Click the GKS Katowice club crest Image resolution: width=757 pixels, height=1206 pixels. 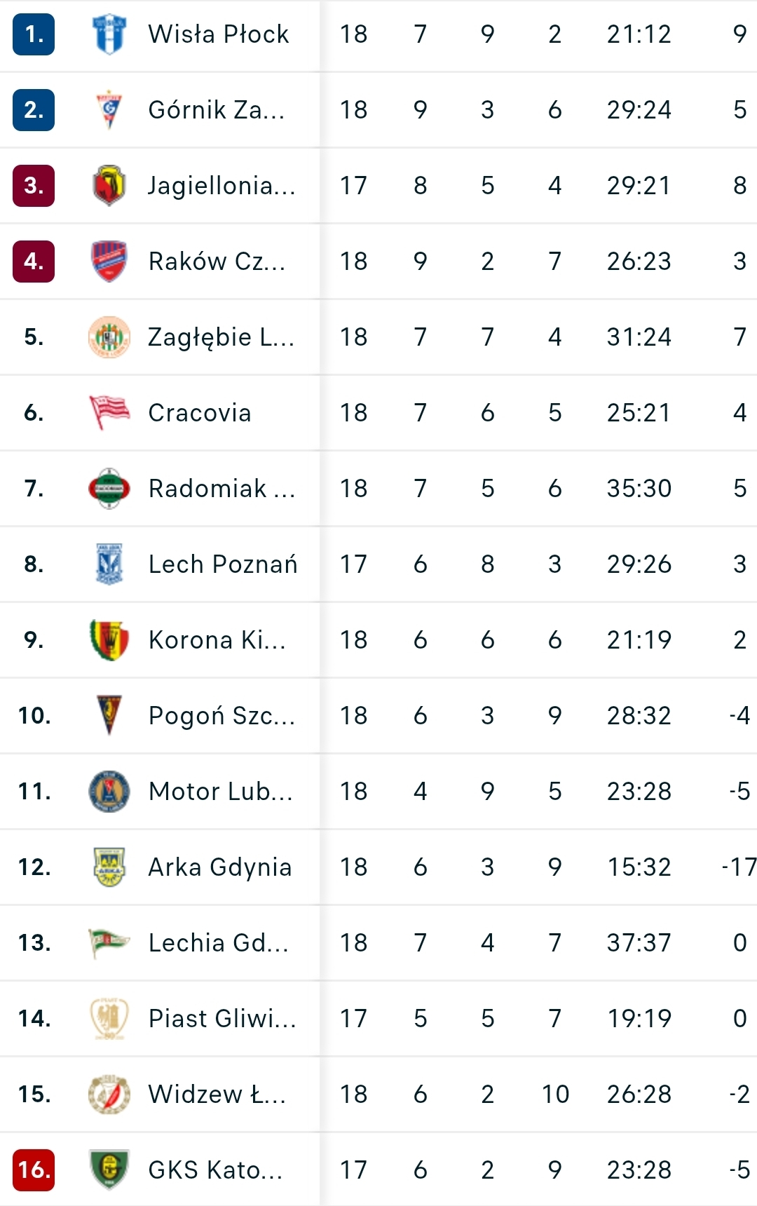(109, 1170)
